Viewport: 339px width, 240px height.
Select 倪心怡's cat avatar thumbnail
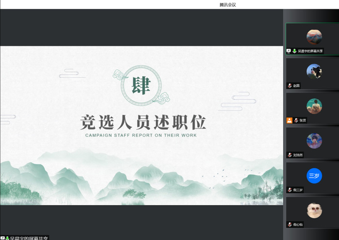[314, 210]
